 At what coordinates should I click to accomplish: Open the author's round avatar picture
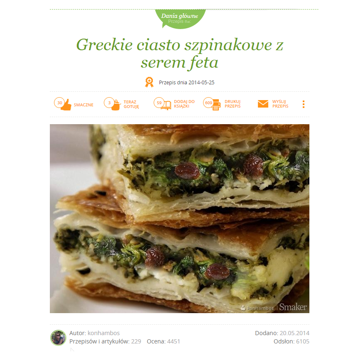(58, 338)
